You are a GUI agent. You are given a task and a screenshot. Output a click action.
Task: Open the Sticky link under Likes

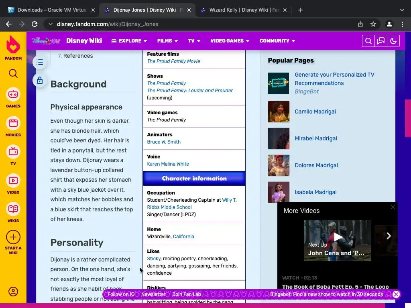[154, 259]
